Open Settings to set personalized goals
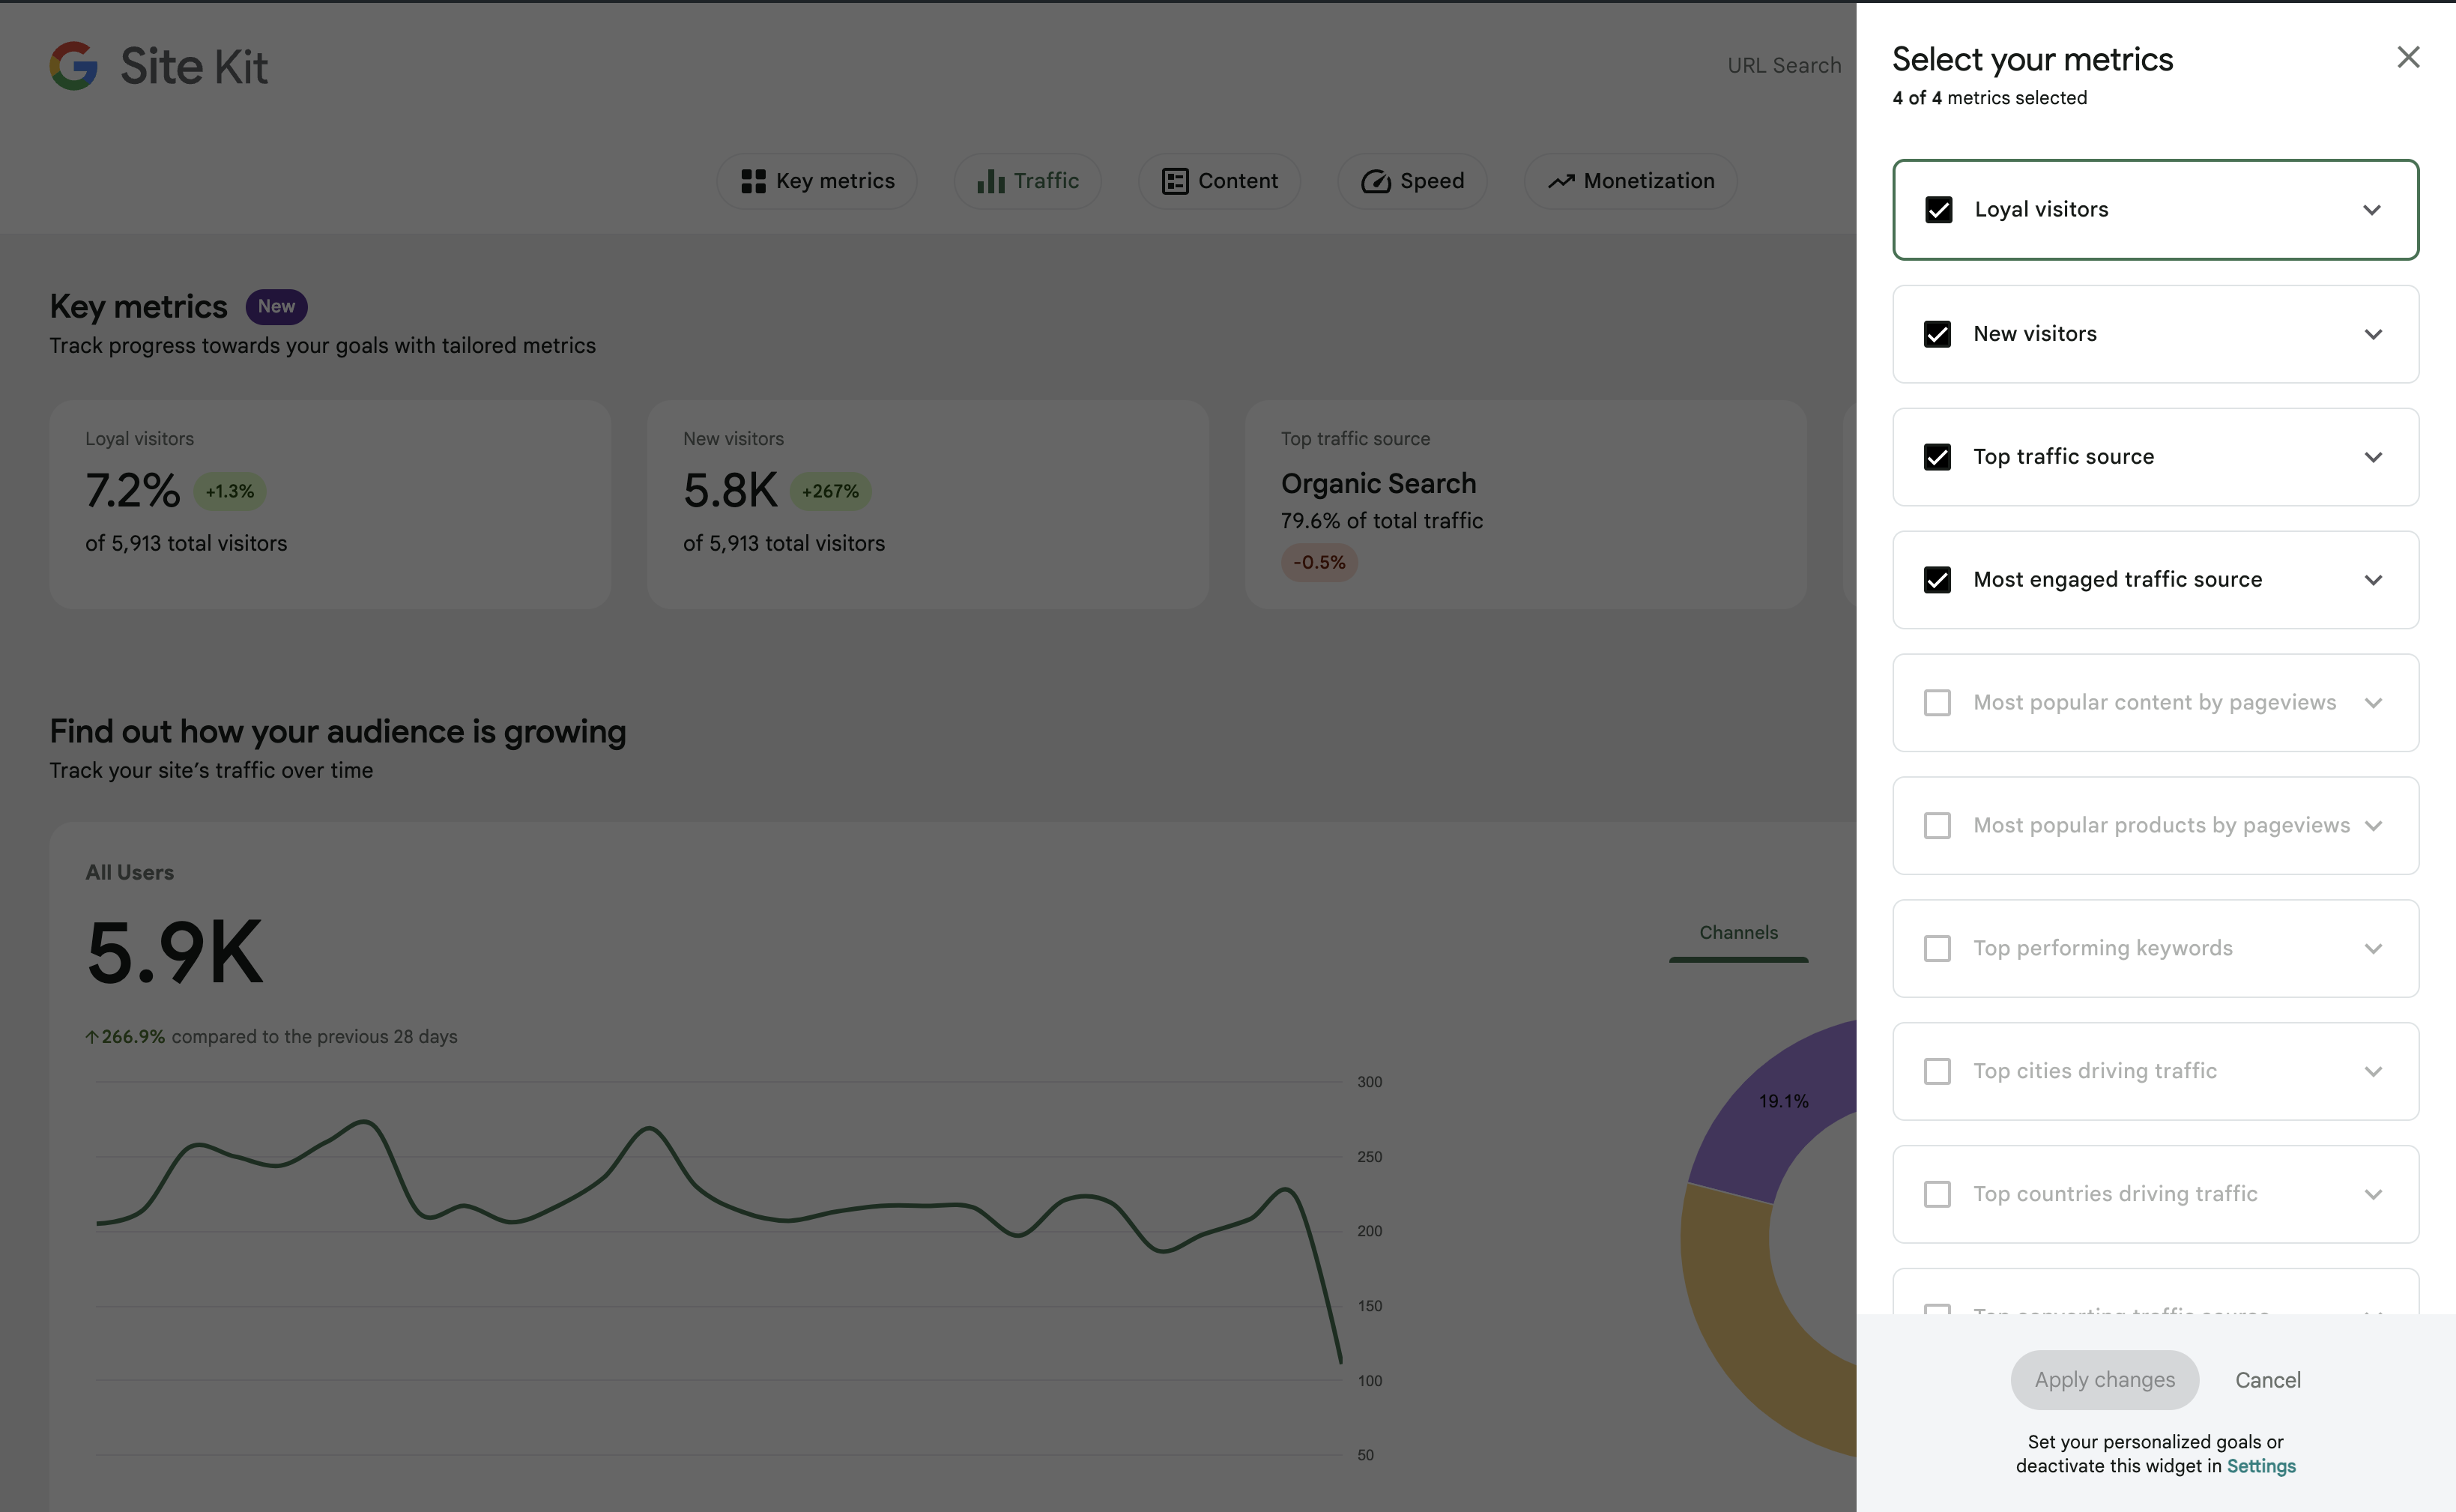This screenshot has height=1512, width=2456. tap(2261, 1465)
